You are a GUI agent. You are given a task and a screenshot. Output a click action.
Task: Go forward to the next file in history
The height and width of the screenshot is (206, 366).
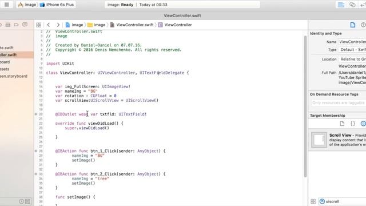58,25
